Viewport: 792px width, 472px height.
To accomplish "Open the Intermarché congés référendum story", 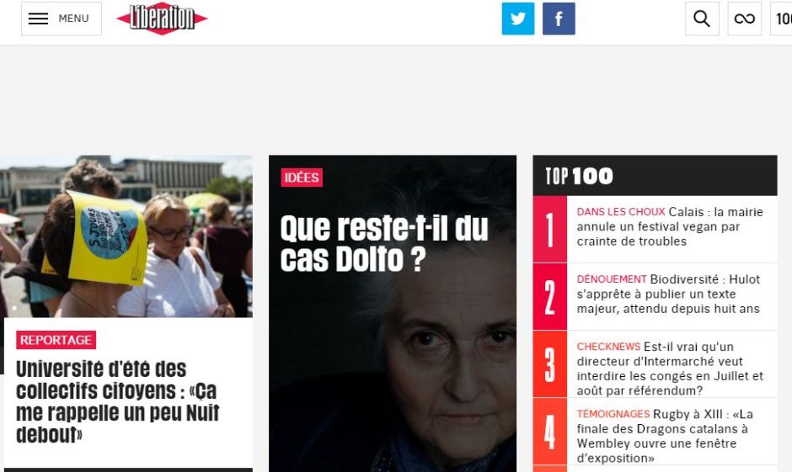I will tap(670, 369).
